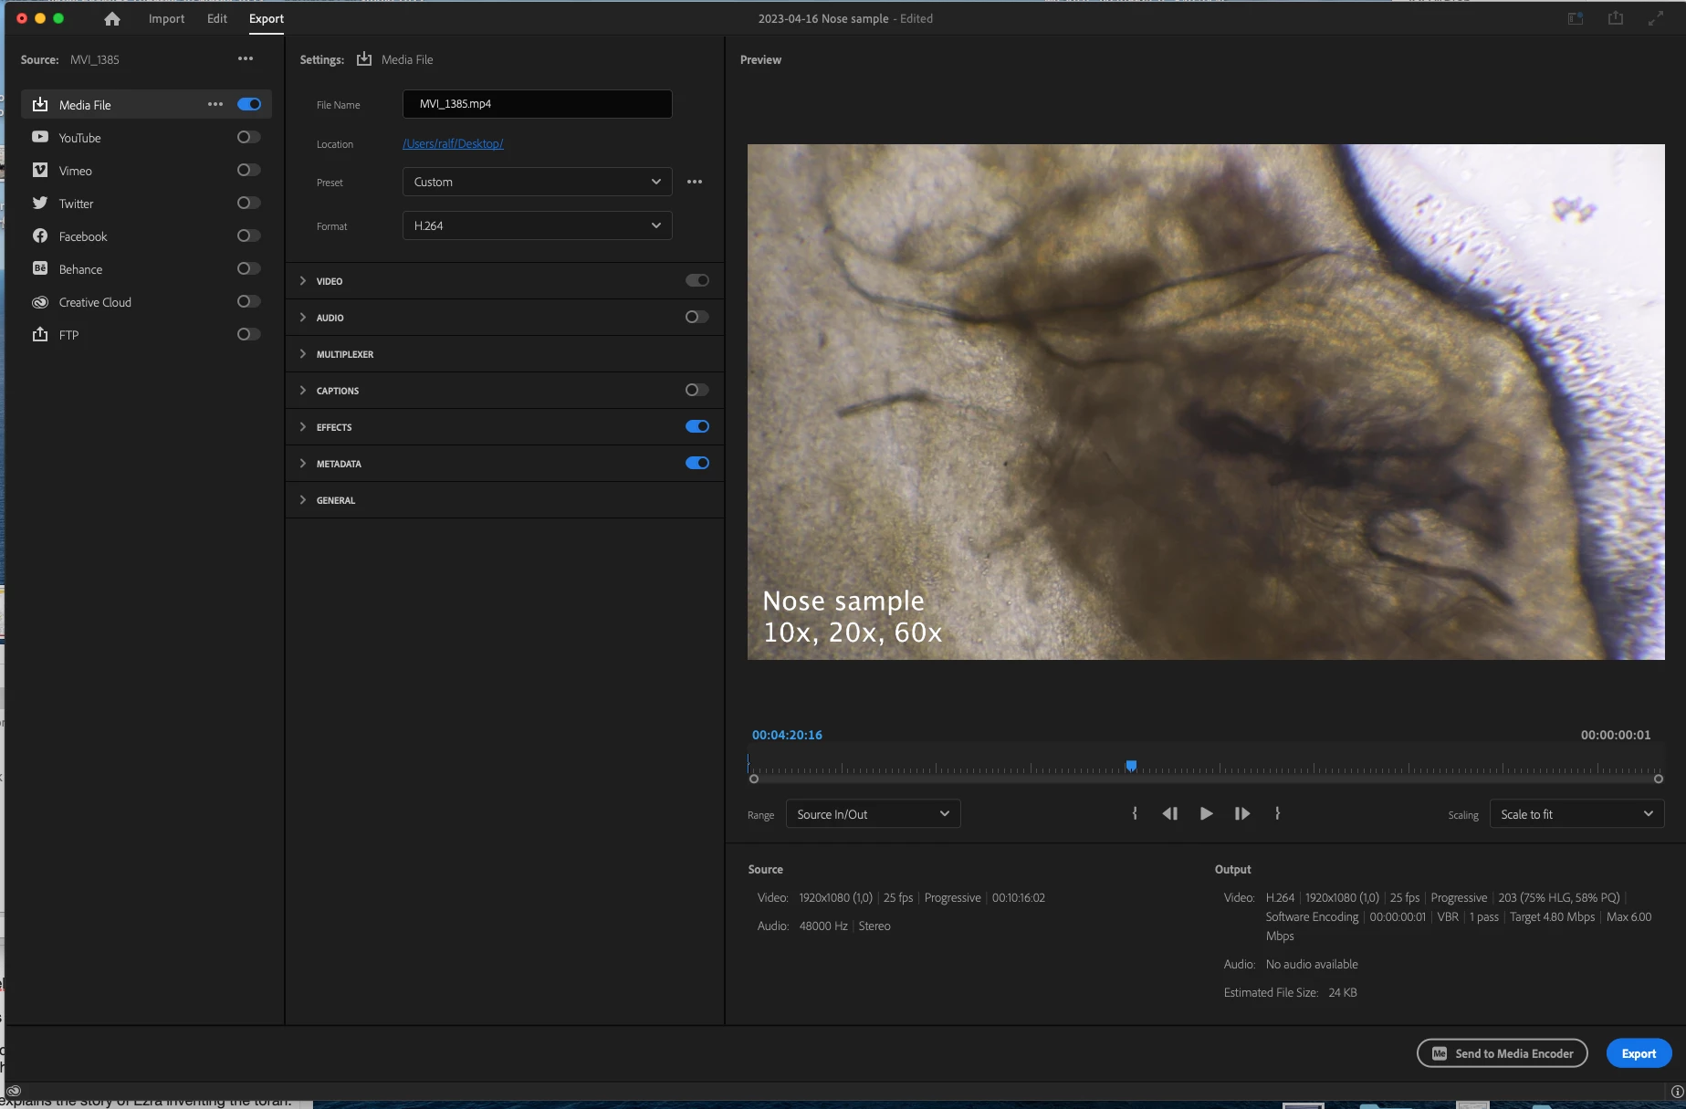The width and height of the screenshot is (1686, 1109).
Task: Expand the AUDIO settings section
Action: click(303, 317)
